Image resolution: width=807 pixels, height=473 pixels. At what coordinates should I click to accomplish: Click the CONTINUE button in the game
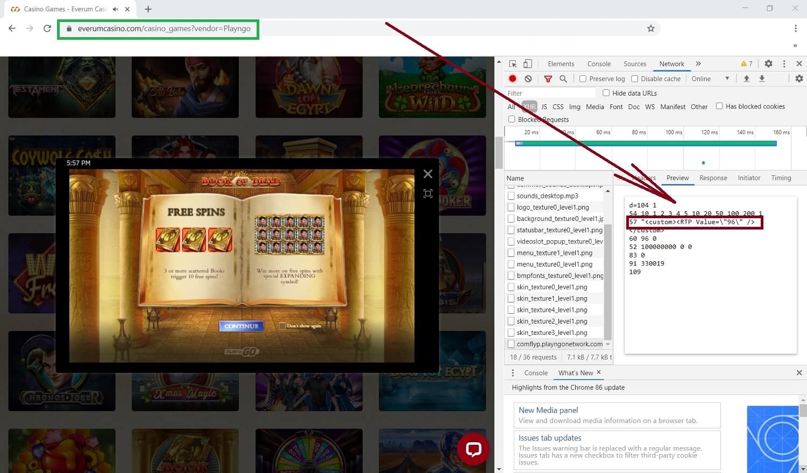tap(242, 326)
